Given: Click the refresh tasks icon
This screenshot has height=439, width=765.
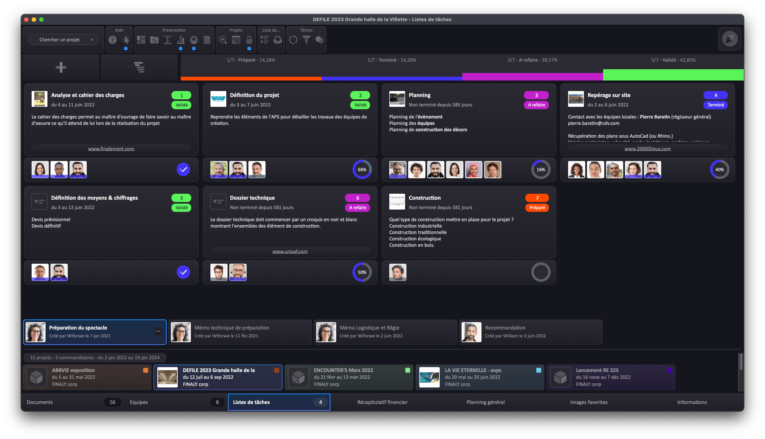Looking at the screenshot, I should click(x=293, y=39).
